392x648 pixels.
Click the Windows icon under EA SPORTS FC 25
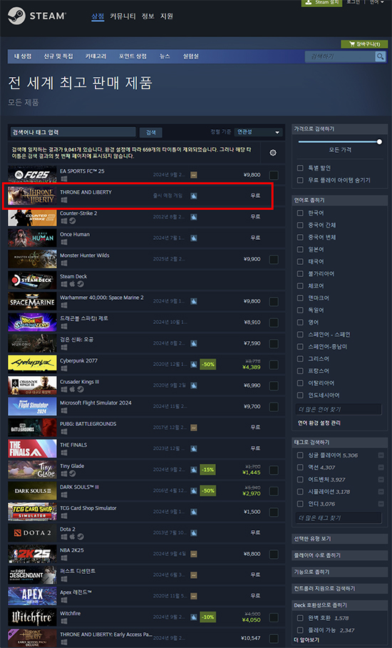(x=64, y=179)
